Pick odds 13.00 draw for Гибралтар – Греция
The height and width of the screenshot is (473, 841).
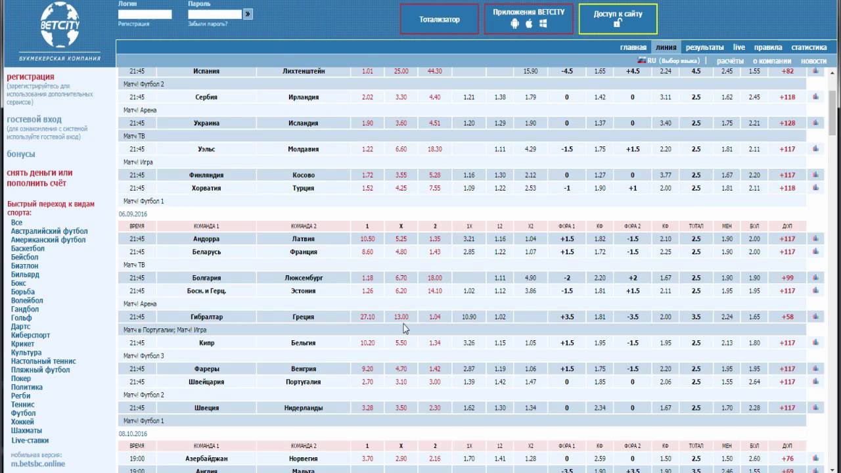(x=401, y=317)
